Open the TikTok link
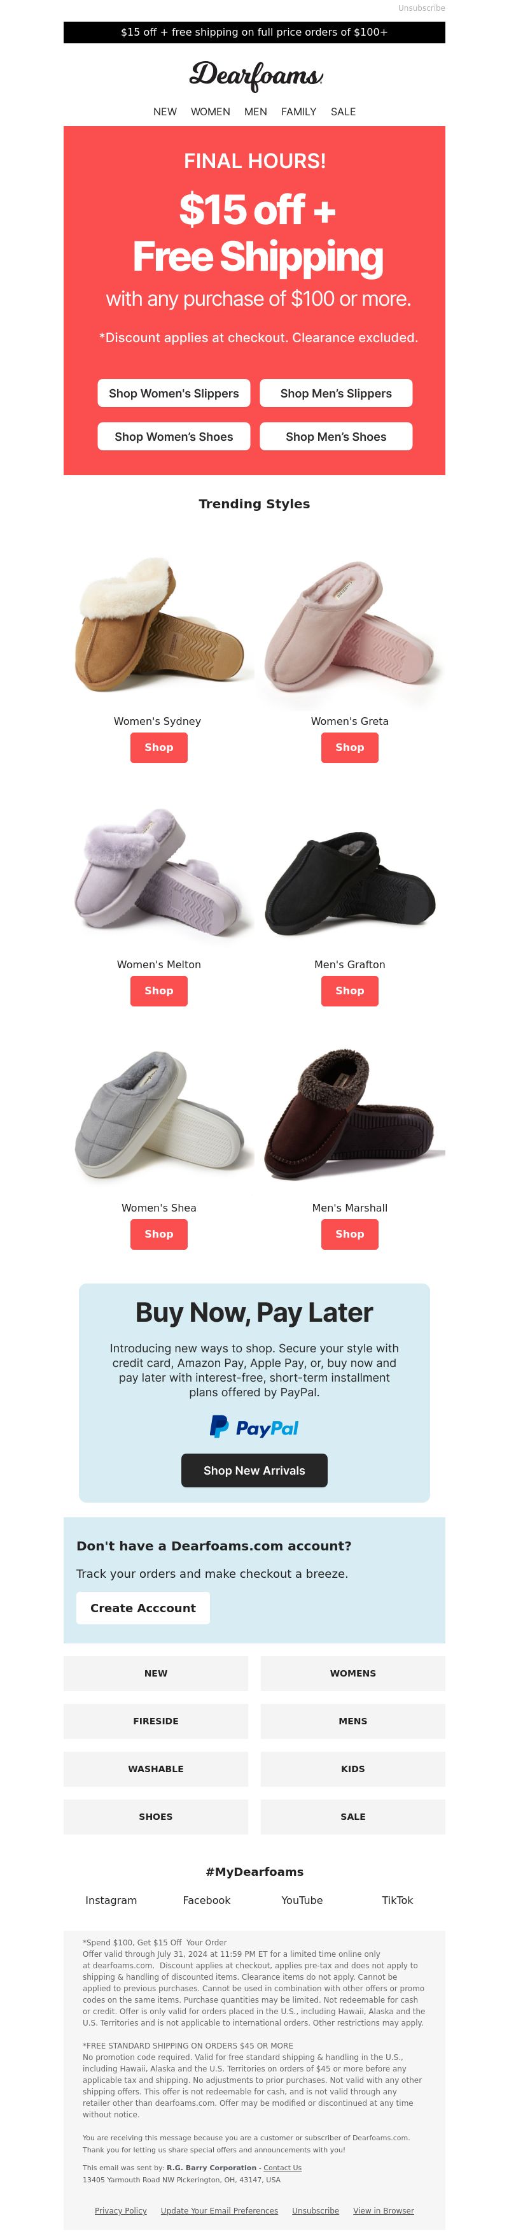 [x=398, y=1901]
